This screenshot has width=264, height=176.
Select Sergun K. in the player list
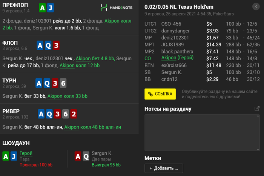(x=172, y=72)
